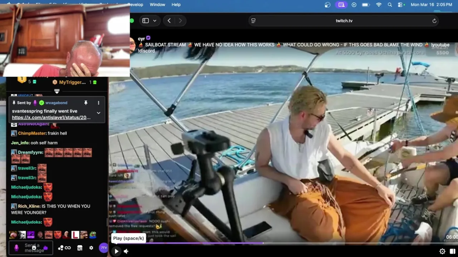Viewport: 458px width, 257px height.
Task: Open the Jen_info username in chat
Action: click(20, 143)
